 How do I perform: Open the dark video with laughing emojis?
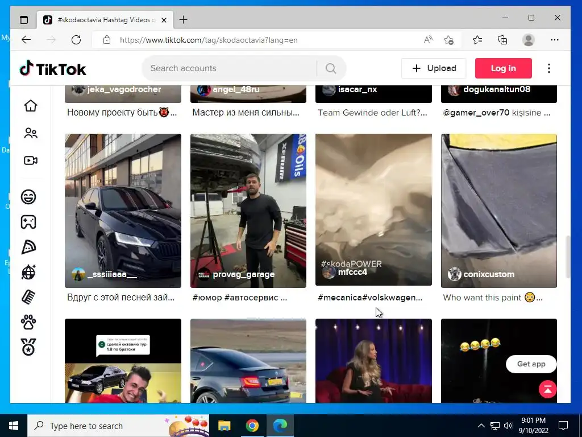[499, 361]
